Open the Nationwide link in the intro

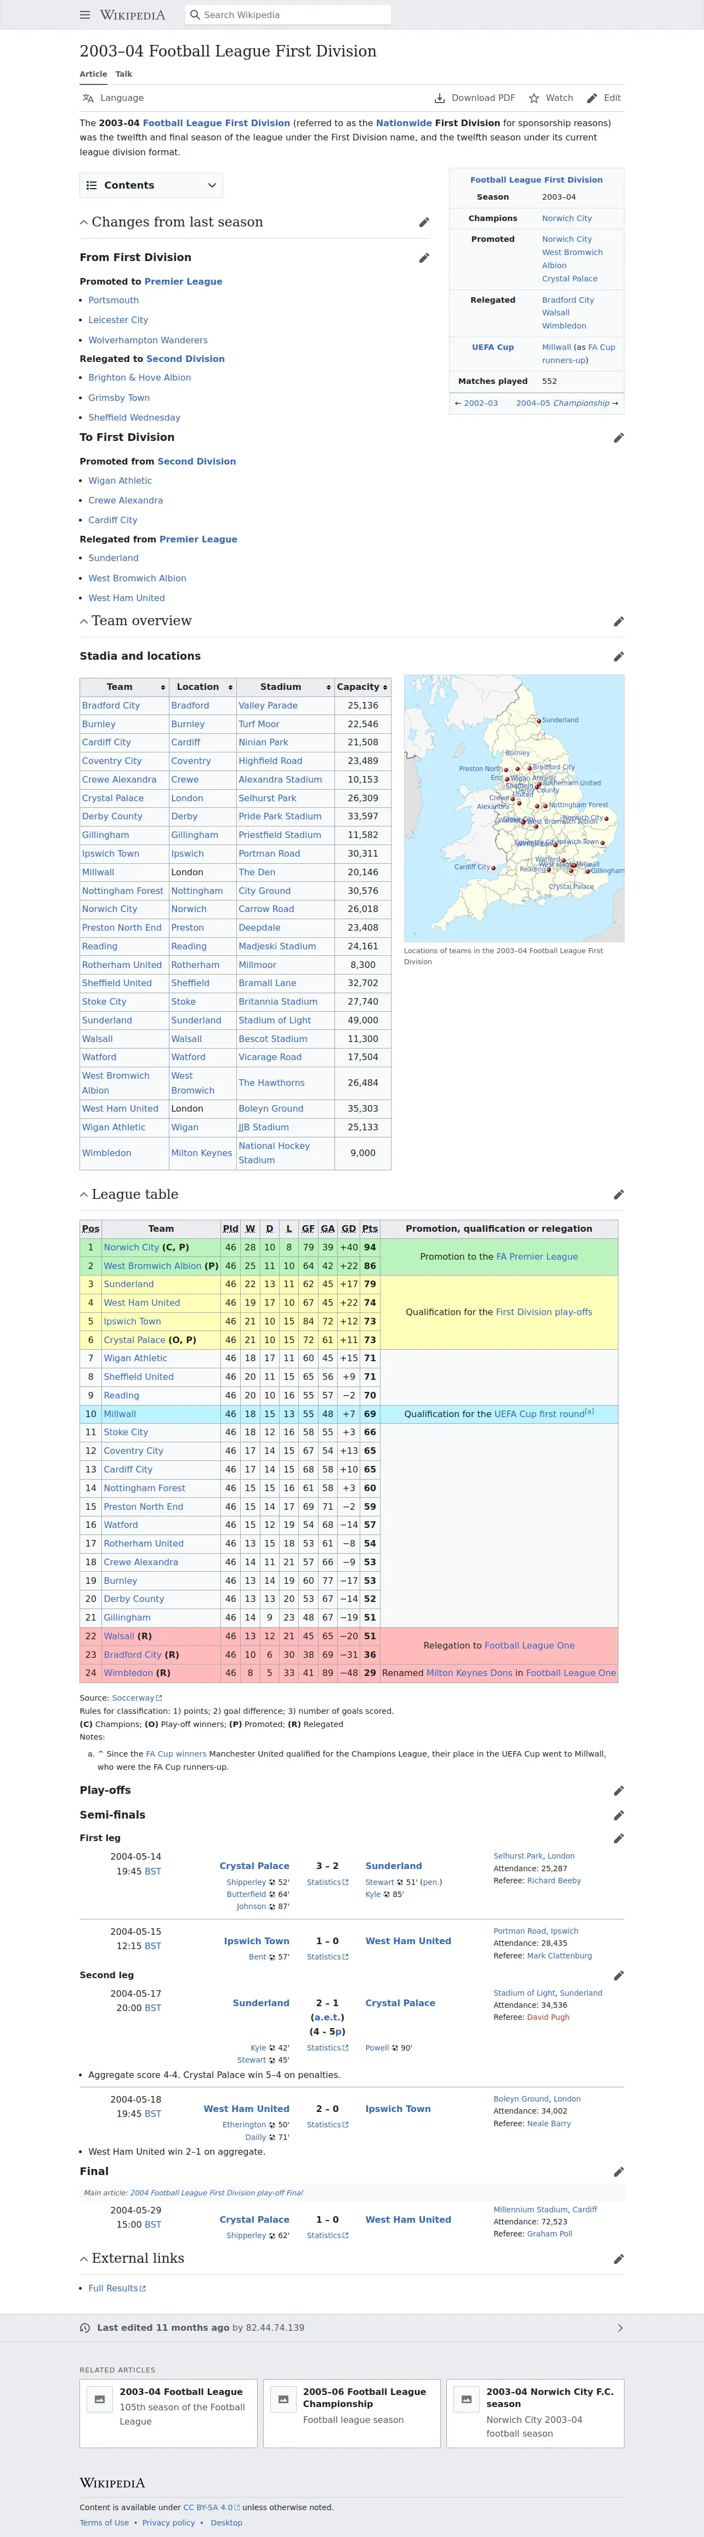pos(404,123)
